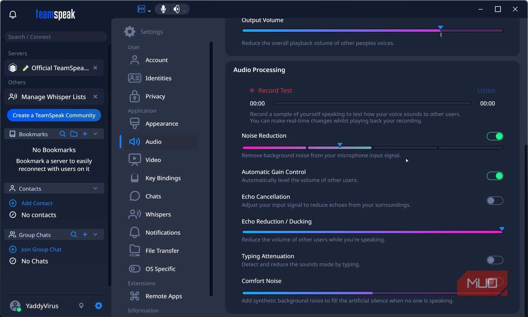528x317 pixels.
Task: Create a new group chat with the plus icon
Action: click(x=85, y=235)
